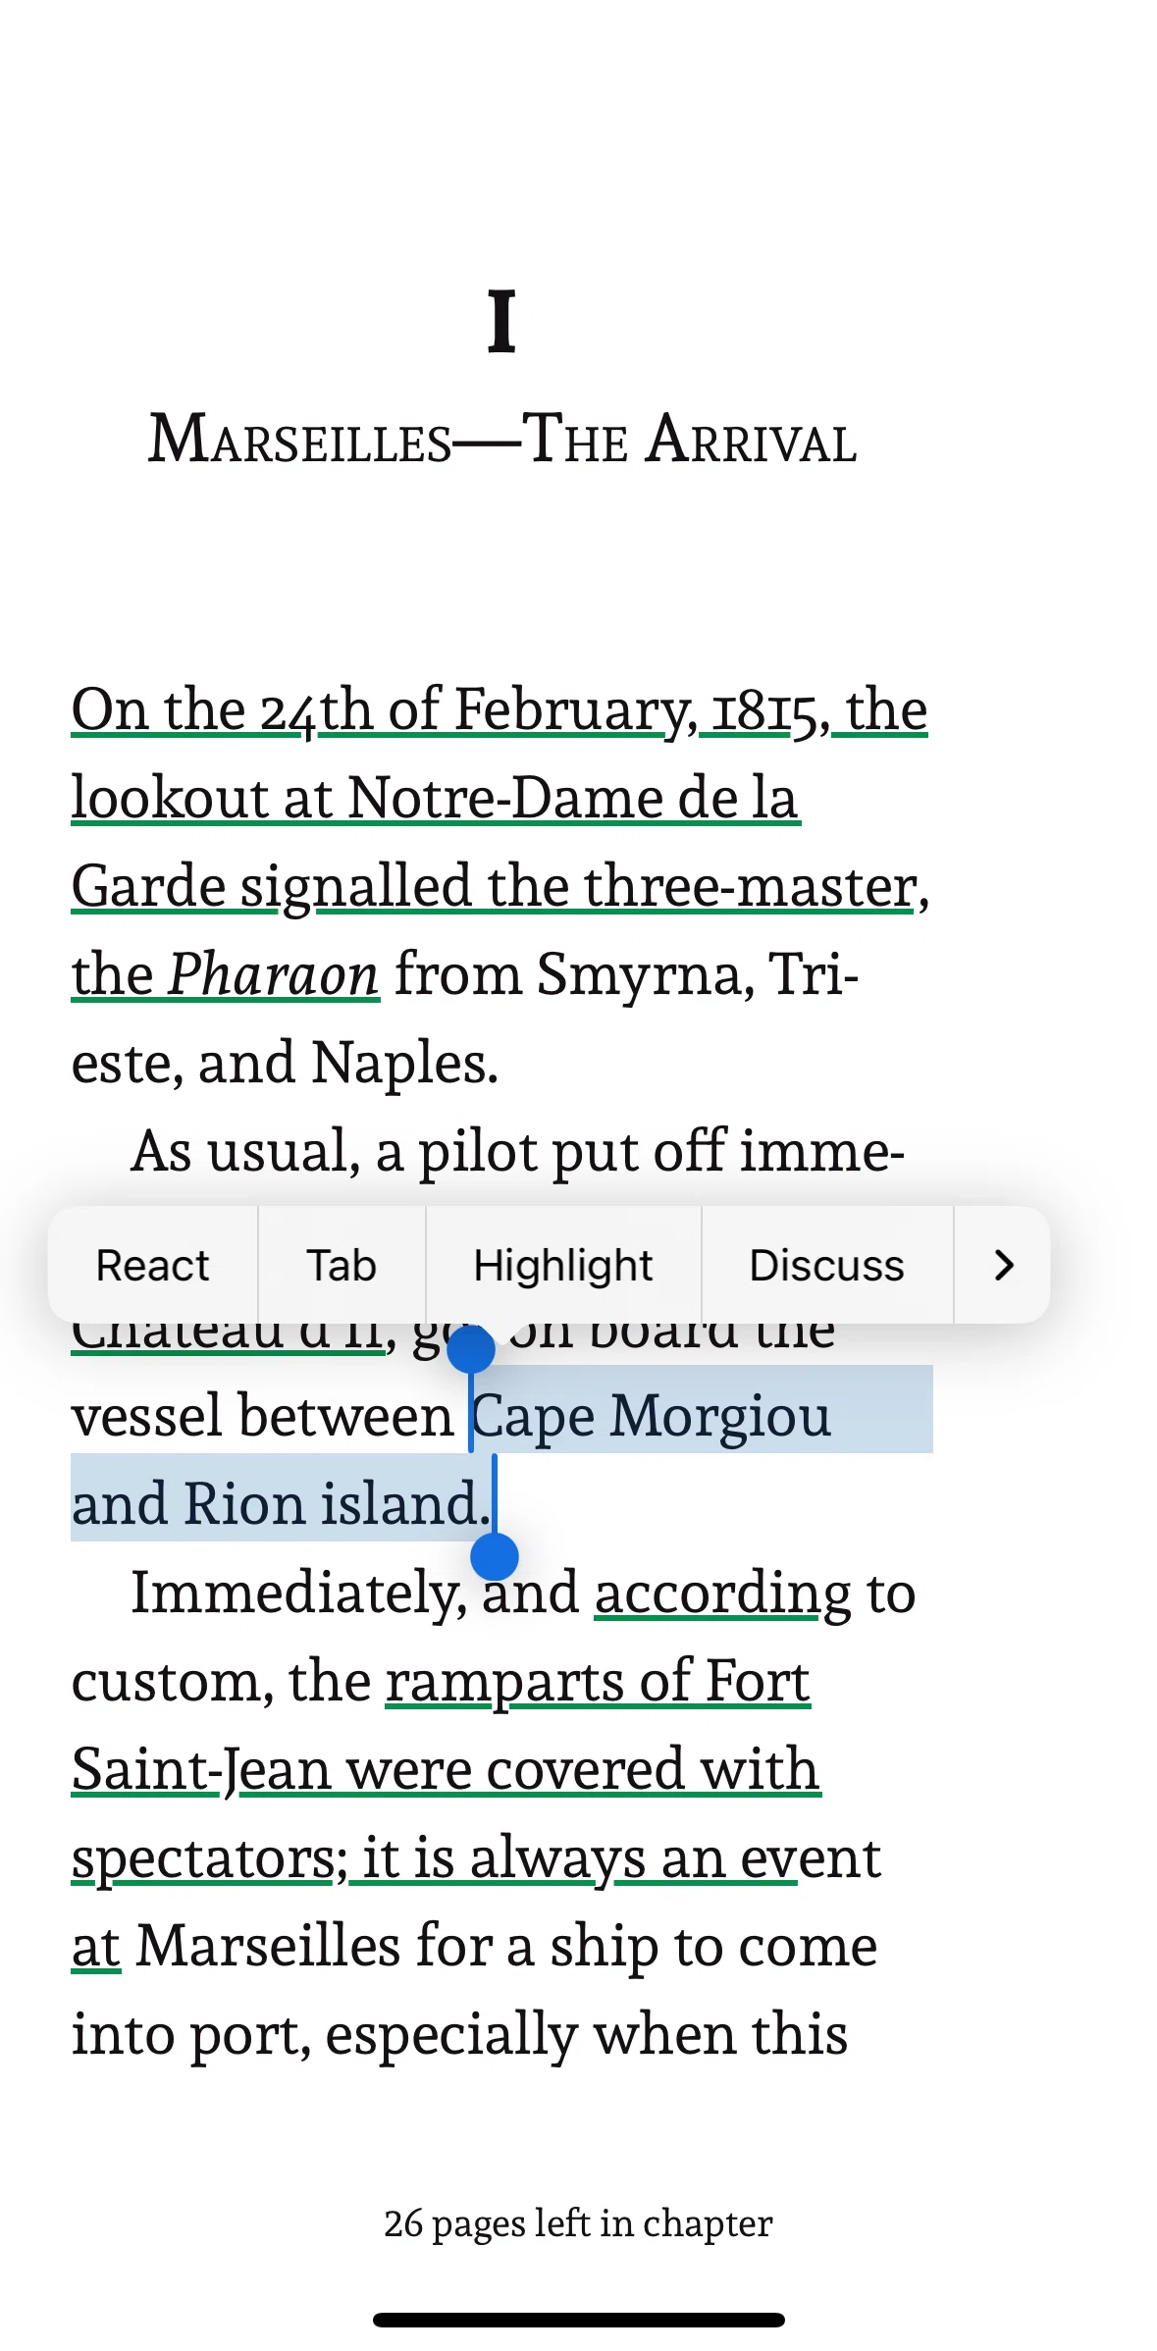Open Discuss for the selected passage
1157x2351 pixels.
tap(826, 1265)
